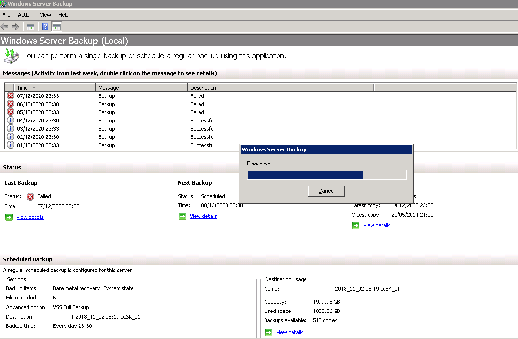This screenshot has width=518, height=339.
Task: Click the red Failed status icon under Last Backup
Action: [x=30, y=197]
